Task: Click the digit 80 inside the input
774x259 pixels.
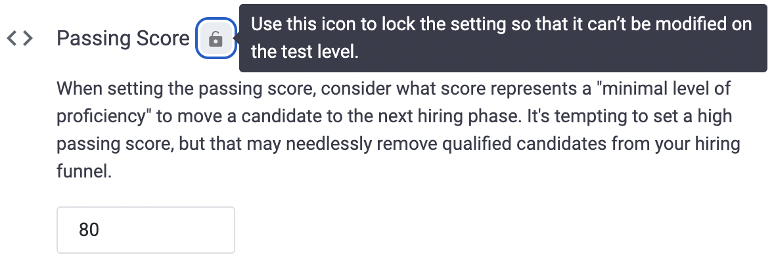Action: point(89,230)
